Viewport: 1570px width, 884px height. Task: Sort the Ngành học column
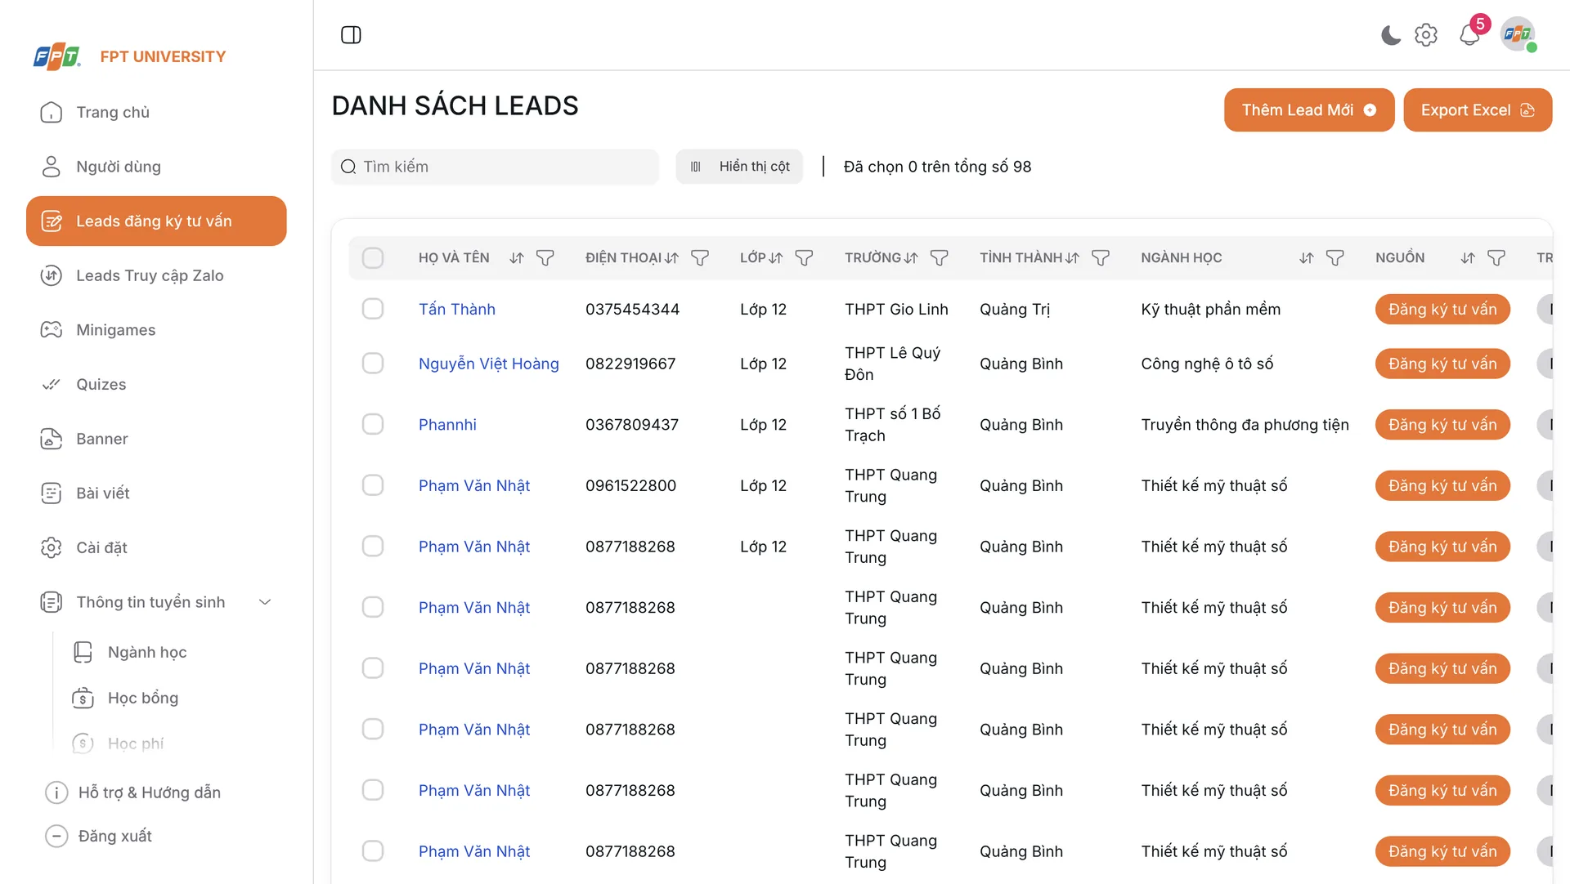(1306, 258)
